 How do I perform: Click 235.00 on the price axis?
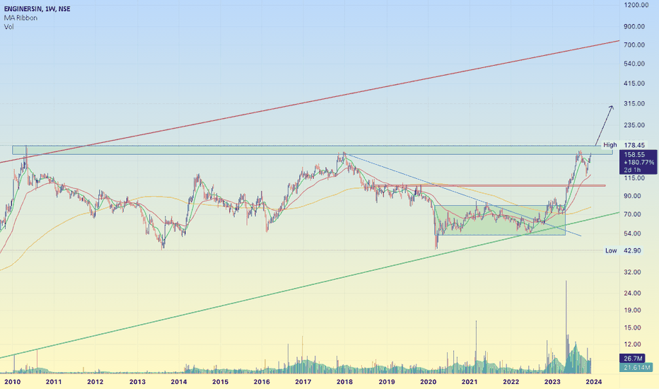tap(634, 125)
